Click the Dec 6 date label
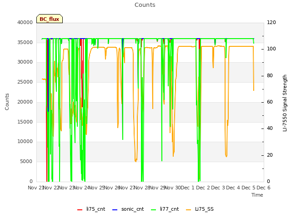Screen dimensions: 291x218 click(264, 188)
